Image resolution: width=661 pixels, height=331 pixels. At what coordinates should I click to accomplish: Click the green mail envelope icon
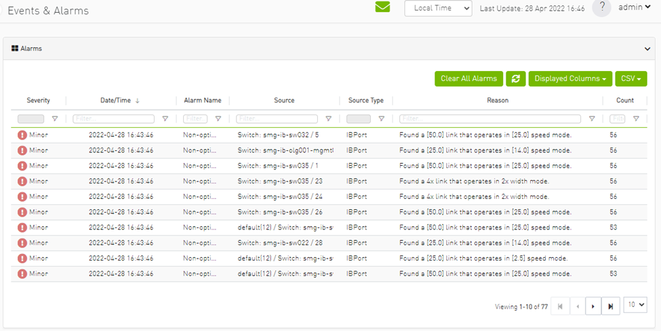click(382, 7)
